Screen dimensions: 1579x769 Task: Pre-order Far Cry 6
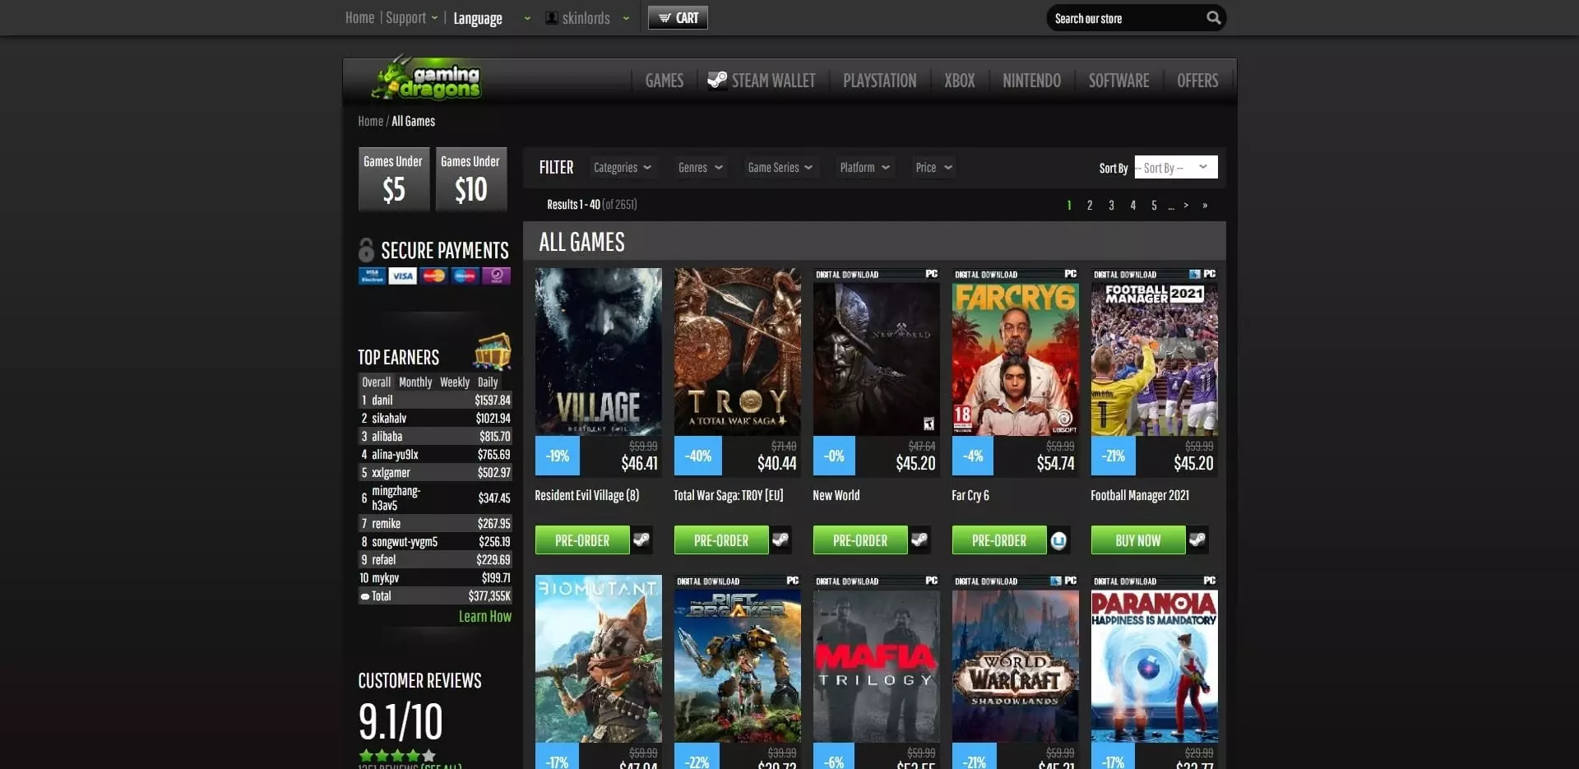(x=999, y=540)
